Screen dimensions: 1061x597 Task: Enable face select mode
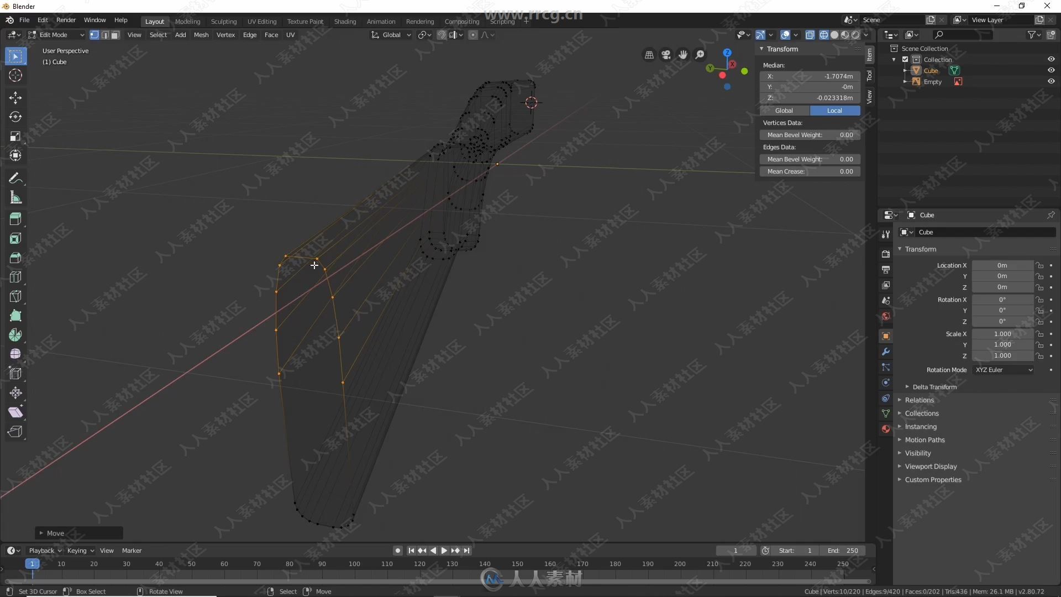[115, 35]
